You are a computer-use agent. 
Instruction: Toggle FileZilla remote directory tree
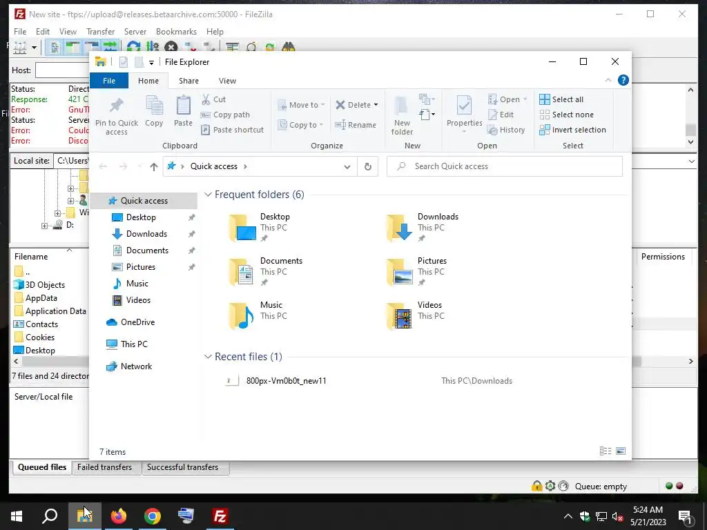tap(91, 46)
